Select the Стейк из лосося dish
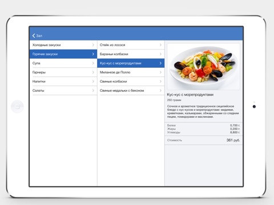The width and height of the screenshot is (274, 205). tap(131, 45)
